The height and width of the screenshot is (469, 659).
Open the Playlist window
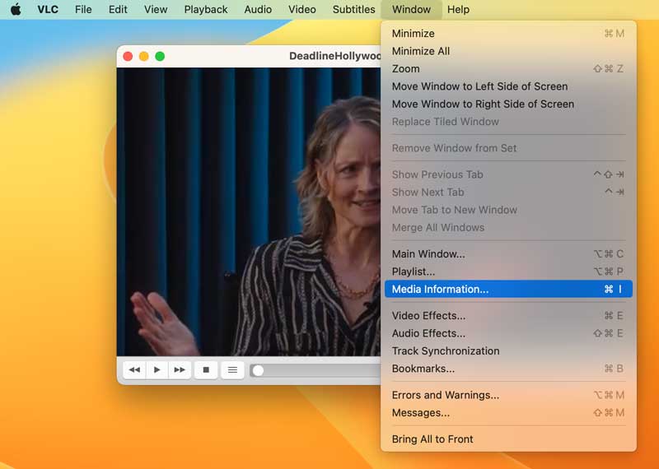[414, 272]
